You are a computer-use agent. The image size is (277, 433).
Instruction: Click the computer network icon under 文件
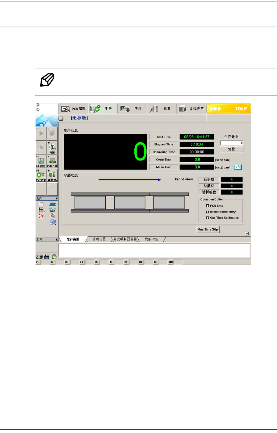(x=53, y=222)
